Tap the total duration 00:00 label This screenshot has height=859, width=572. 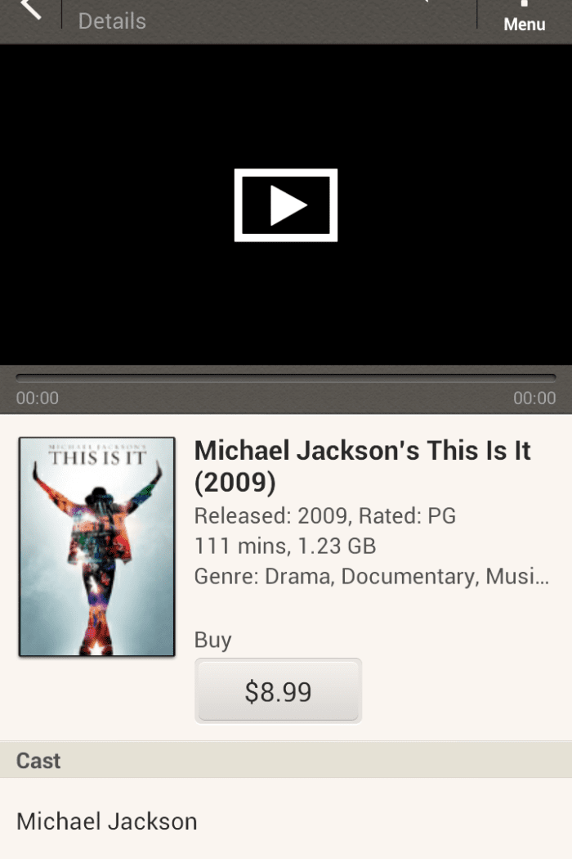(534, 398)
